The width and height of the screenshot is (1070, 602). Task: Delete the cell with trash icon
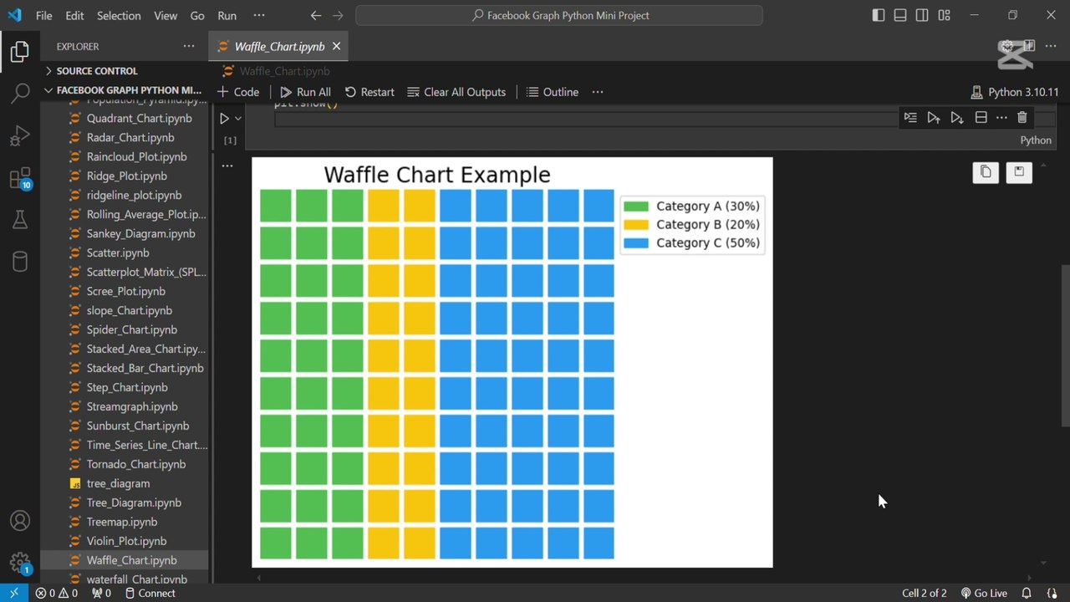pos(1022,118)
